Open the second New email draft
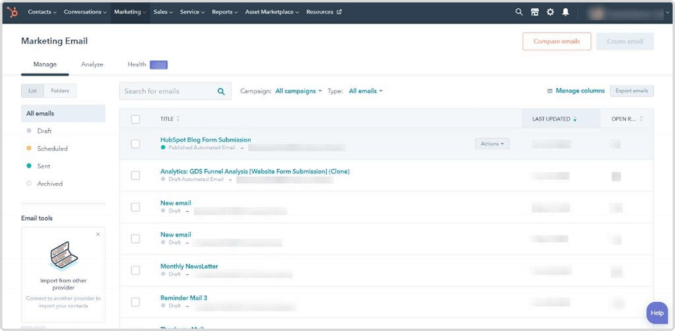This screenshot has height=331, width=675. tap(175, 235)
